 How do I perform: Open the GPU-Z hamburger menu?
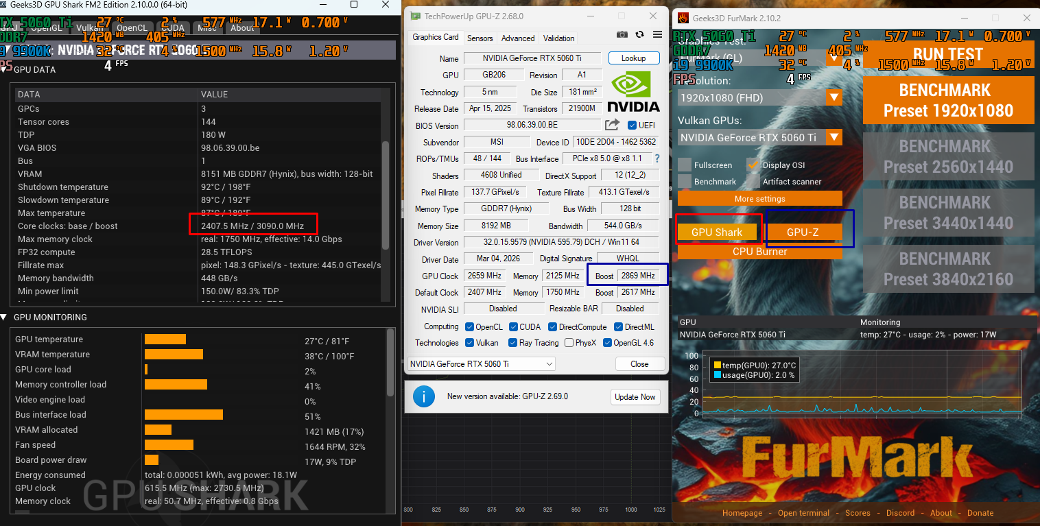coord(657,34)
